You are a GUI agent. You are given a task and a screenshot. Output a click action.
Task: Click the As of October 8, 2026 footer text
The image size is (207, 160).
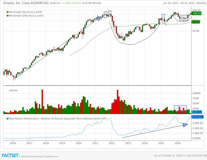(180, 156)
